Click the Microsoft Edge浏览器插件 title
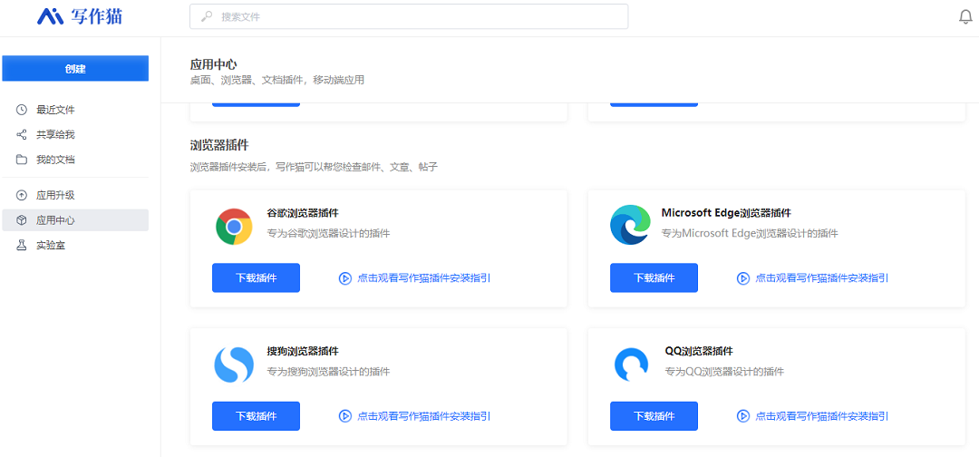Image resolution: width=979 pixels, height=457 pixels. [726, 213]
